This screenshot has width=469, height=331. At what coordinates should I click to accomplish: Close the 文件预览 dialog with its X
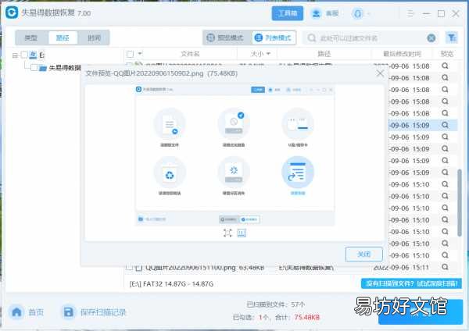pos(380,73)
